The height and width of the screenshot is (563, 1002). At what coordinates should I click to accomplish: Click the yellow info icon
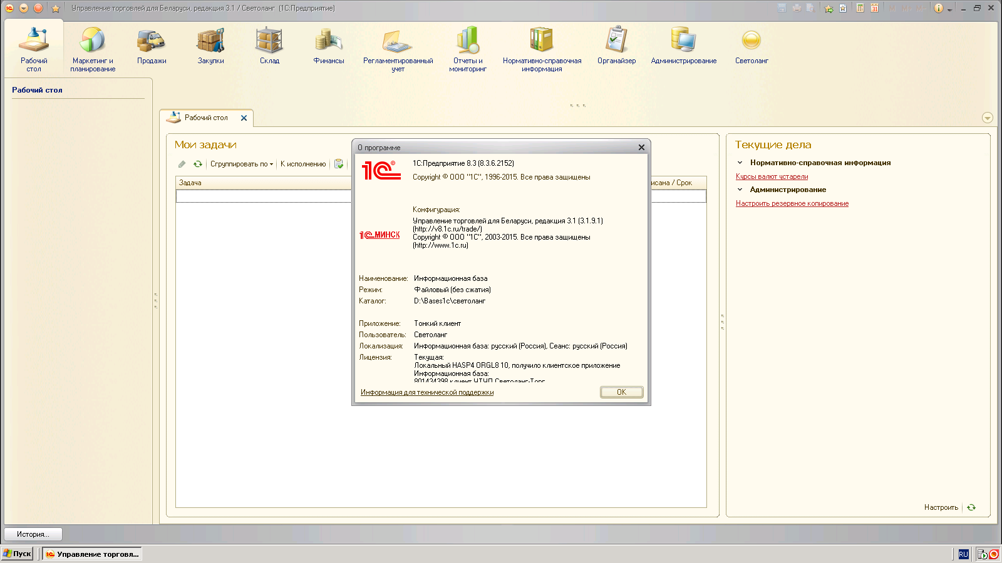pos(938,8)
